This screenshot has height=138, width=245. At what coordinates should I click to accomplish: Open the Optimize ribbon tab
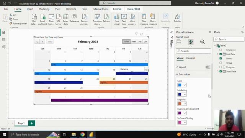pos(71,9)
